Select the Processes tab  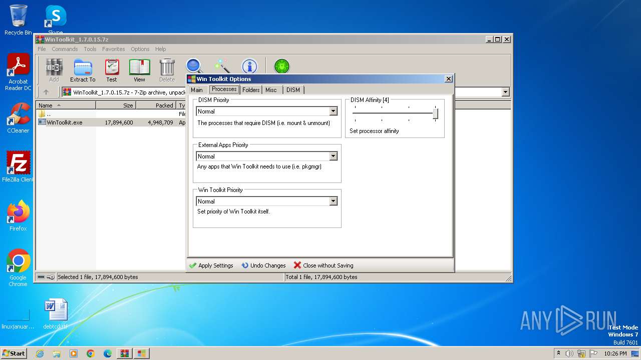click(224, 89)
